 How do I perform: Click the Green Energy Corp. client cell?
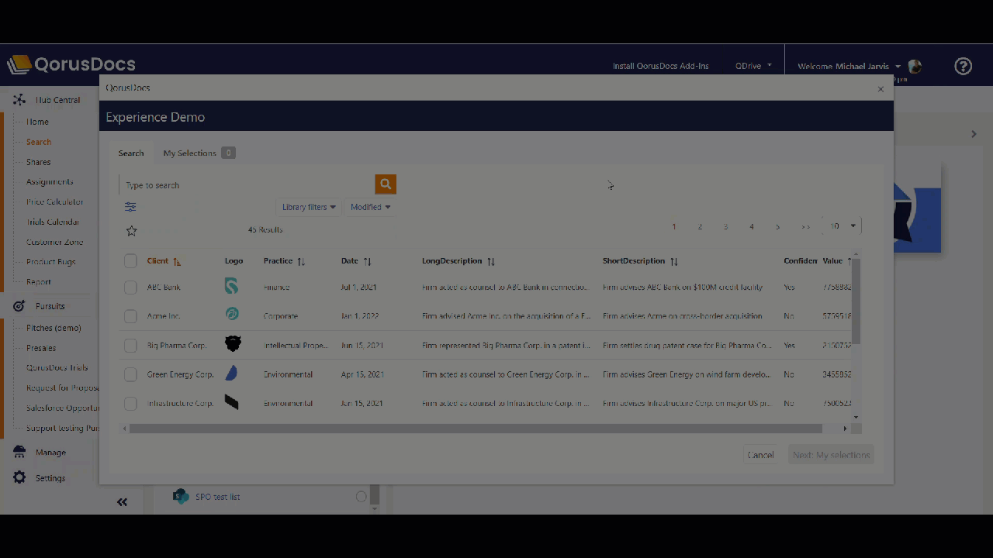(180, 374)
